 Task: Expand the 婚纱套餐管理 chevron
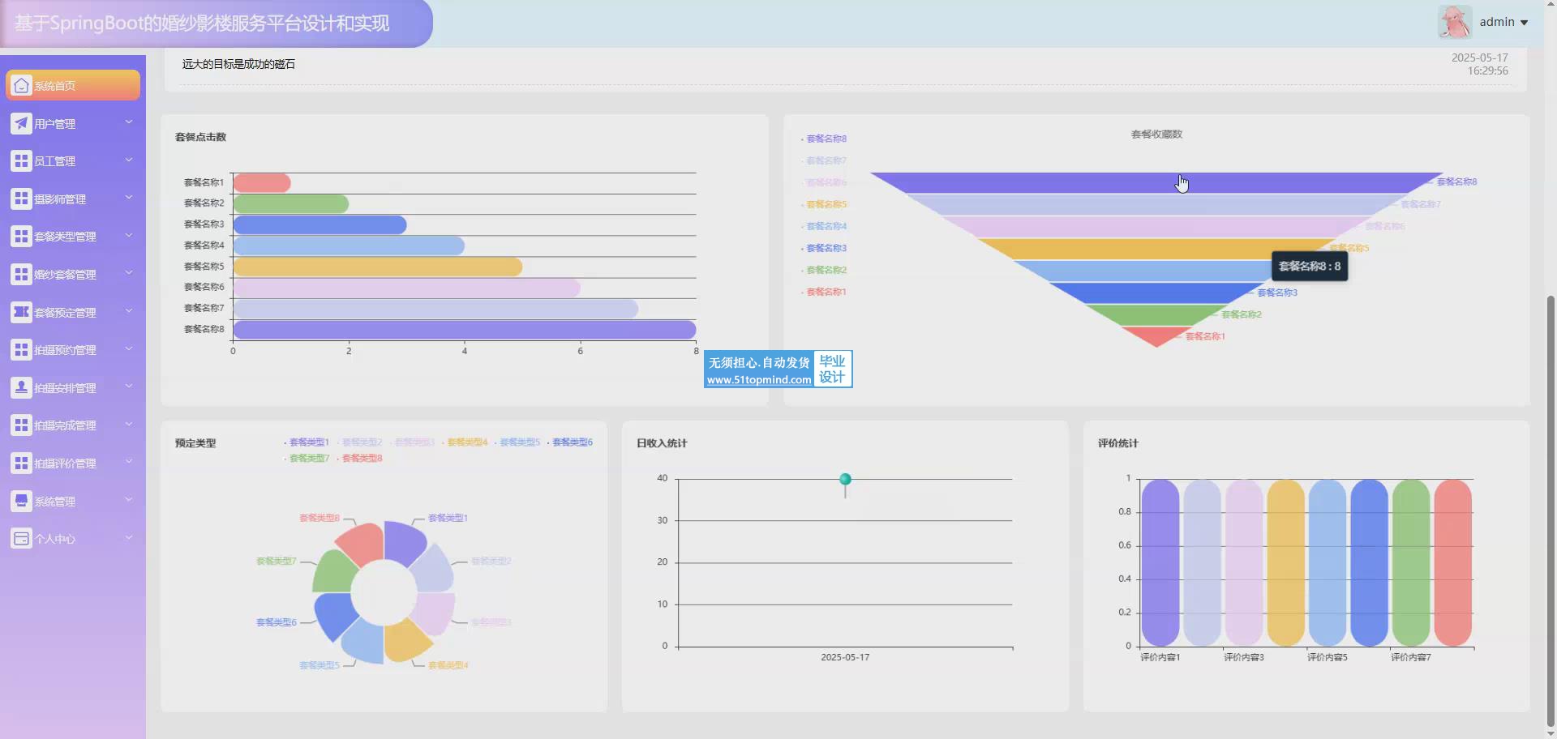pos(128,273)
